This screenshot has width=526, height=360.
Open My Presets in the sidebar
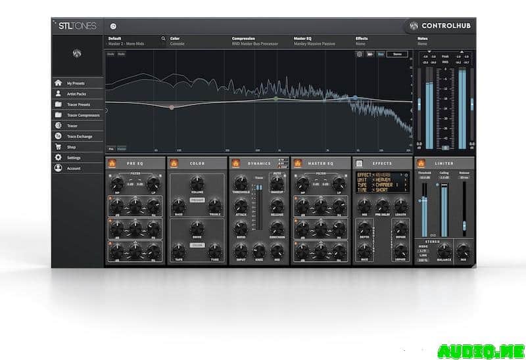click(x=78, y=83)
